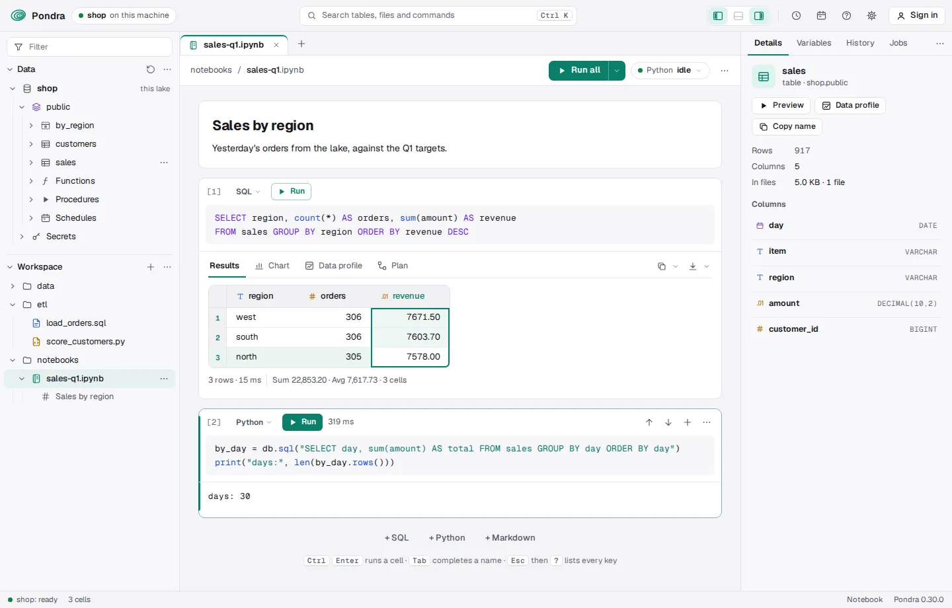Run cell 1 SQL query
This screenshot has height=608, width=952.
point(291,192)
